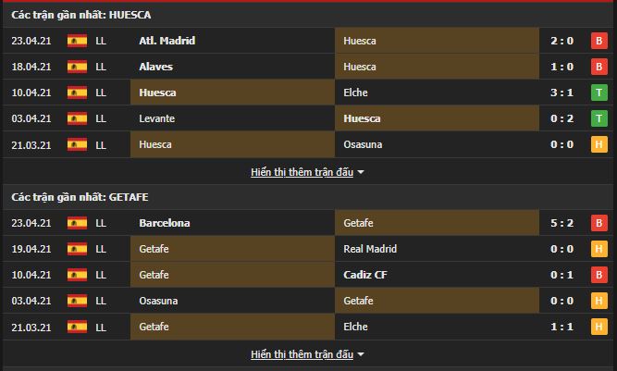The image size is (617, 371).
Task: Select the Barcelona team name
Action: pyautogui.click(x=165, y=223)
